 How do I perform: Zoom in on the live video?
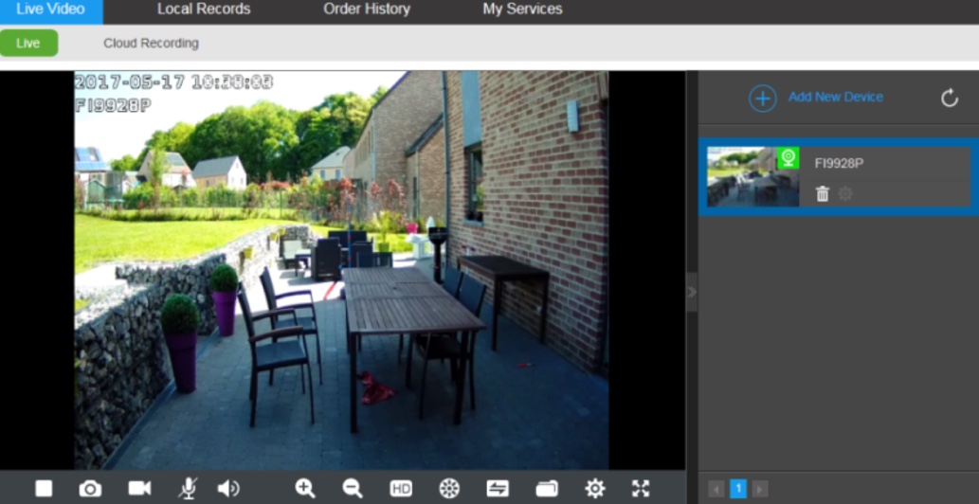(304, 488)
